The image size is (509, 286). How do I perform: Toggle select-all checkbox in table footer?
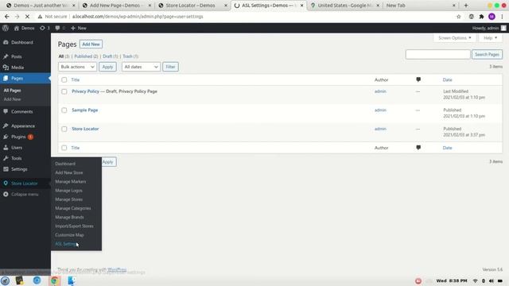tap(64, 148)
